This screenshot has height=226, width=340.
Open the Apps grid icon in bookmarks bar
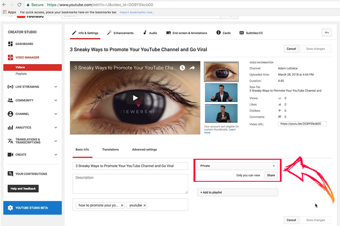coord(4,12)
